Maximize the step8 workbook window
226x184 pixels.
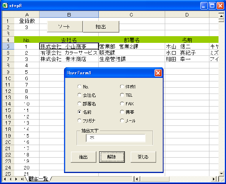pyautogui.click(x=212, y=6)
